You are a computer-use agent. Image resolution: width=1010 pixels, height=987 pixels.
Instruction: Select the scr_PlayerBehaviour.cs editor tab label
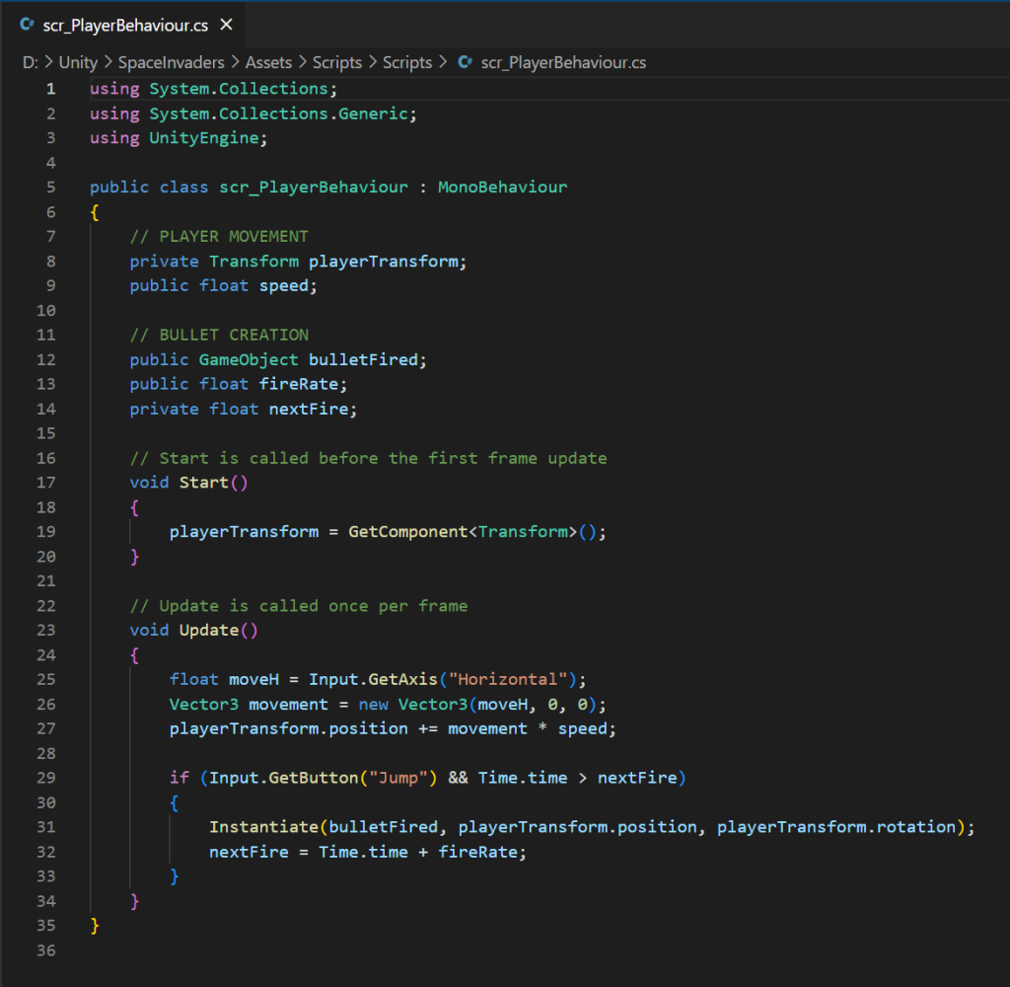point(124,25)
